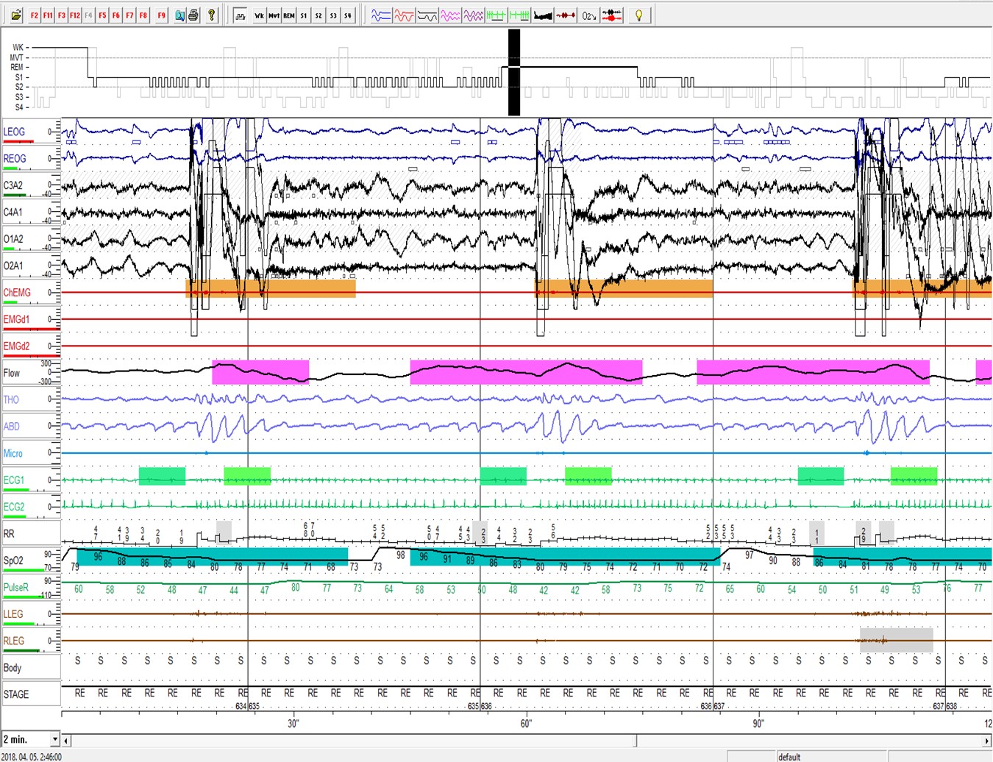Click first magenta Flow event block
The height and width of the screenshot is (762, 993).
click(x=260, y=372)
